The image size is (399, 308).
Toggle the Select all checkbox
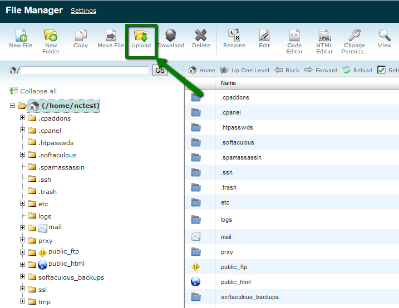tap(381, 70)
